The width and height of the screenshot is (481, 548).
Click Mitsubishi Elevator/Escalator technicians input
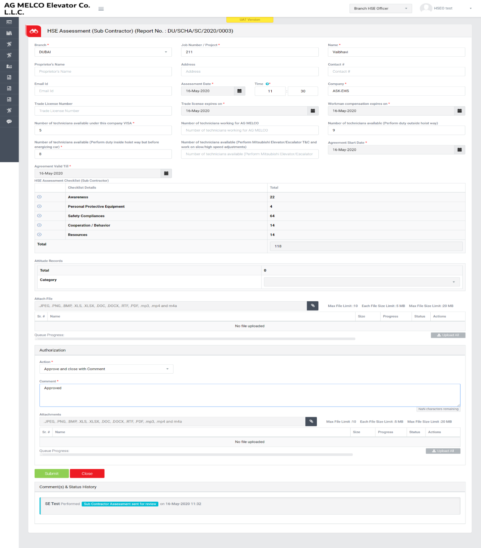pos(250,154)
